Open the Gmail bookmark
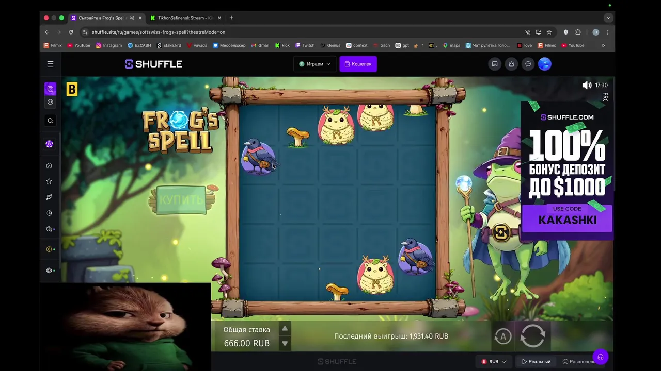 [260, 45]
